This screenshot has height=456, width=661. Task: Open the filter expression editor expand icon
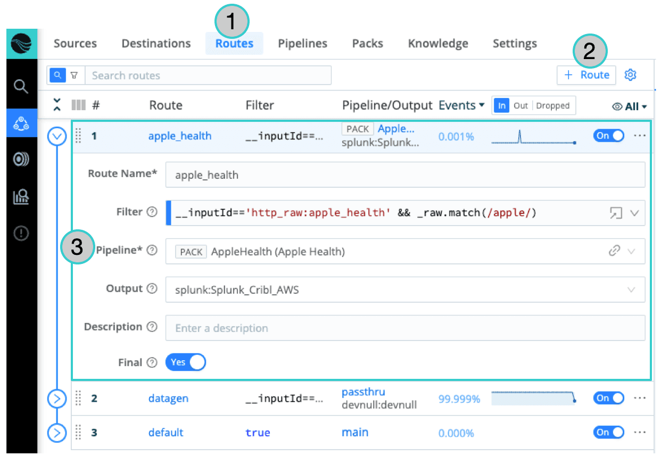[616, 213]
